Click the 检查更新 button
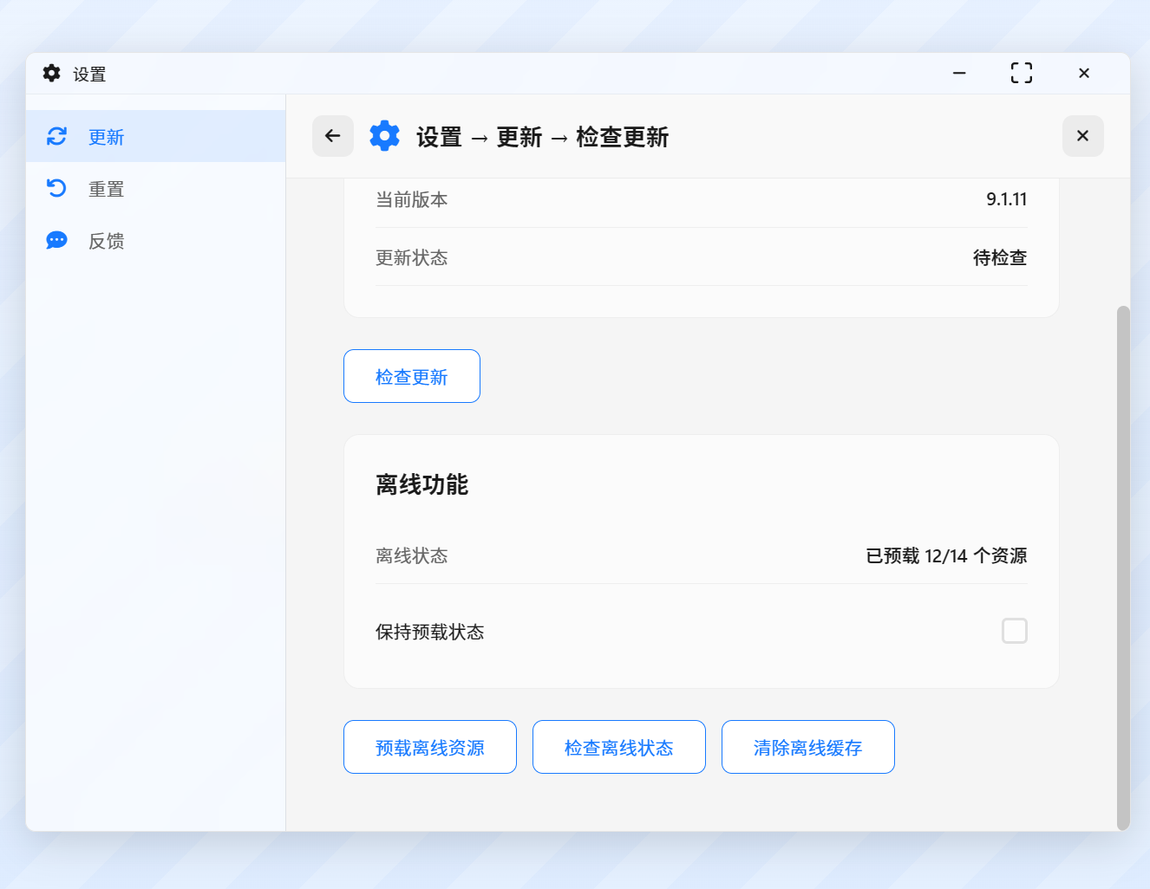Image resolution: width=1150 pixels, height=889 pixels. click(x=412, y=376)
